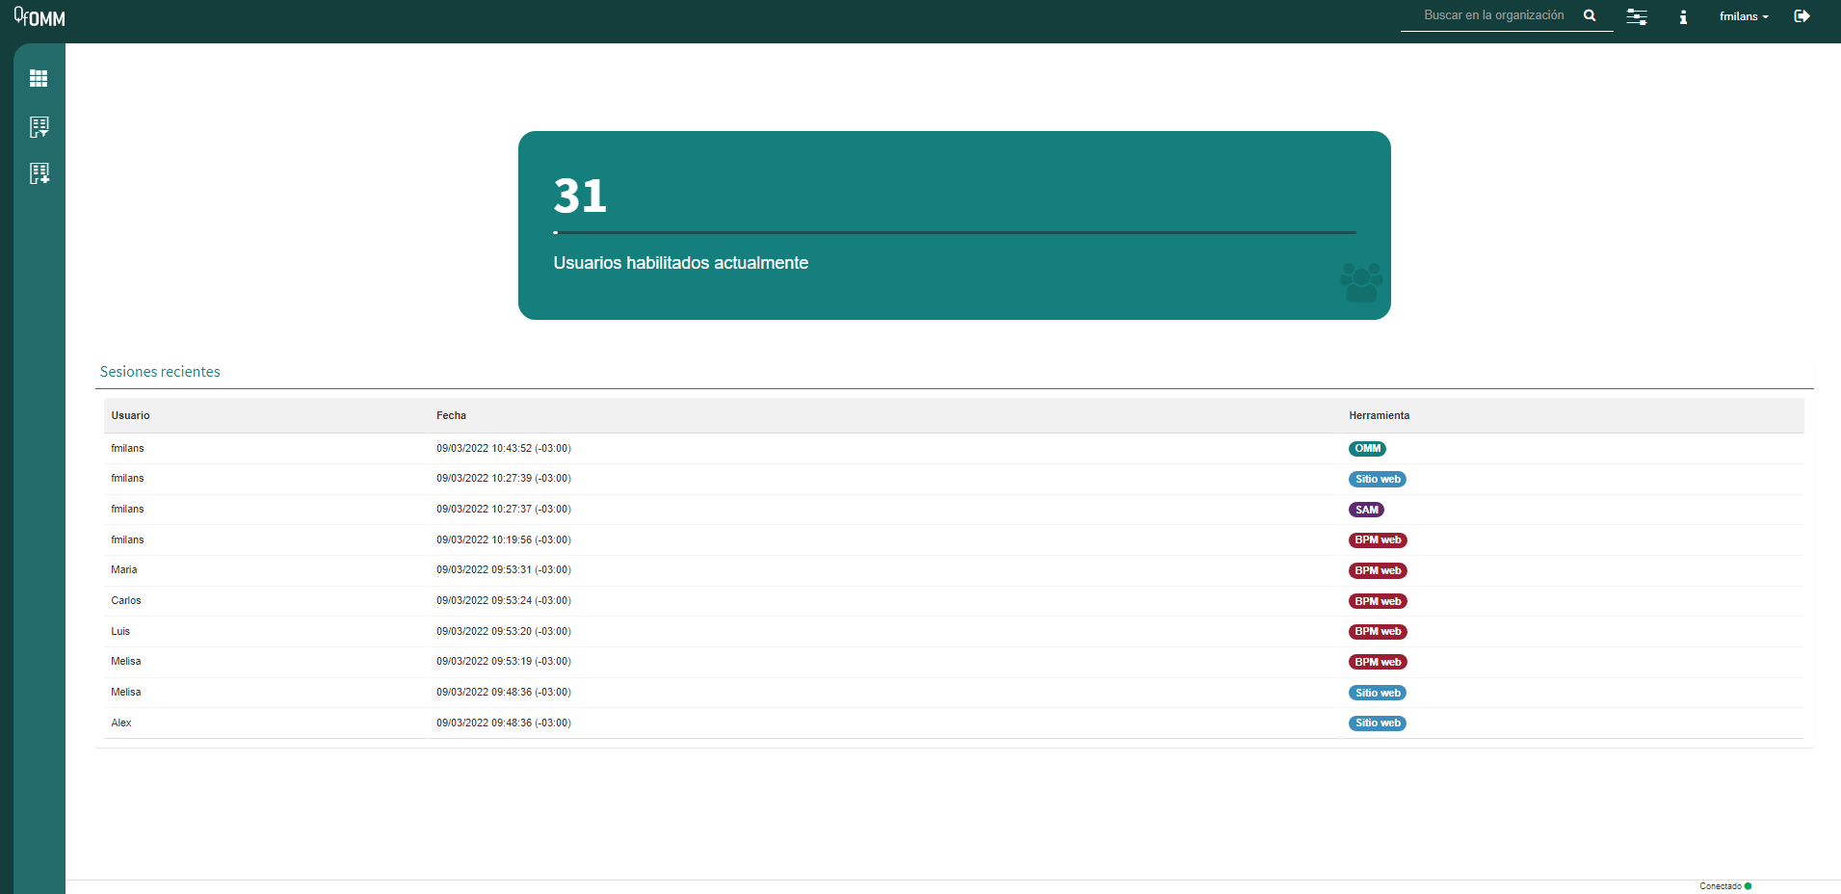The image size is (1841, 894).
Task: Click the Herramienta column header
Action: [x=1379, y=415]
